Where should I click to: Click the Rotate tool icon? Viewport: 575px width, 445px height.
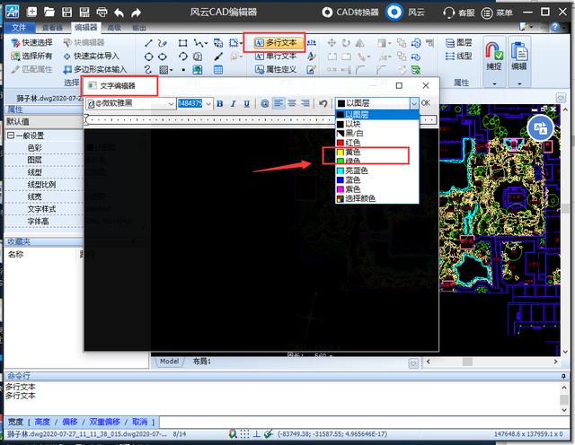[345, 43]
